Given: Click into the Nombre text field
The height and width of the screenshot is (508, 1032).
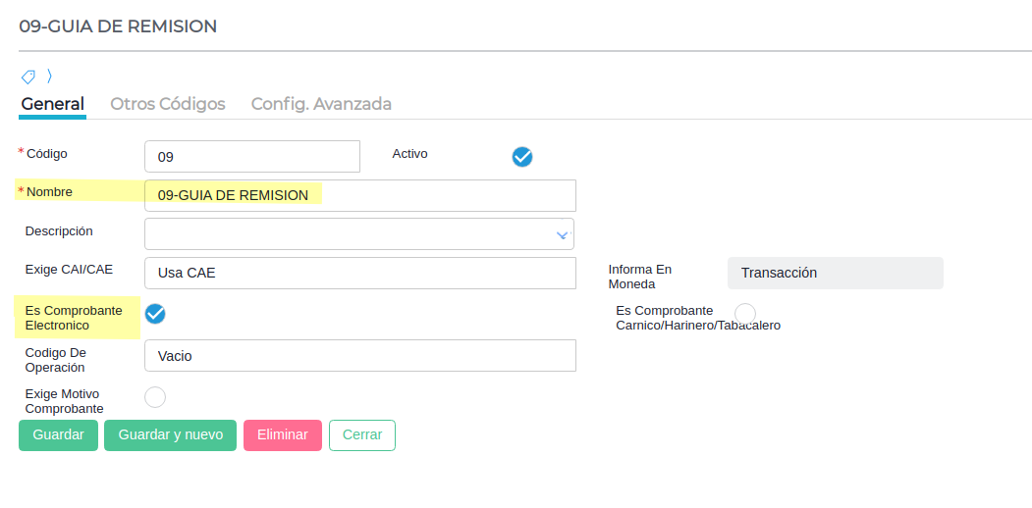Looking at the screenshot, I should coord(359,196).
